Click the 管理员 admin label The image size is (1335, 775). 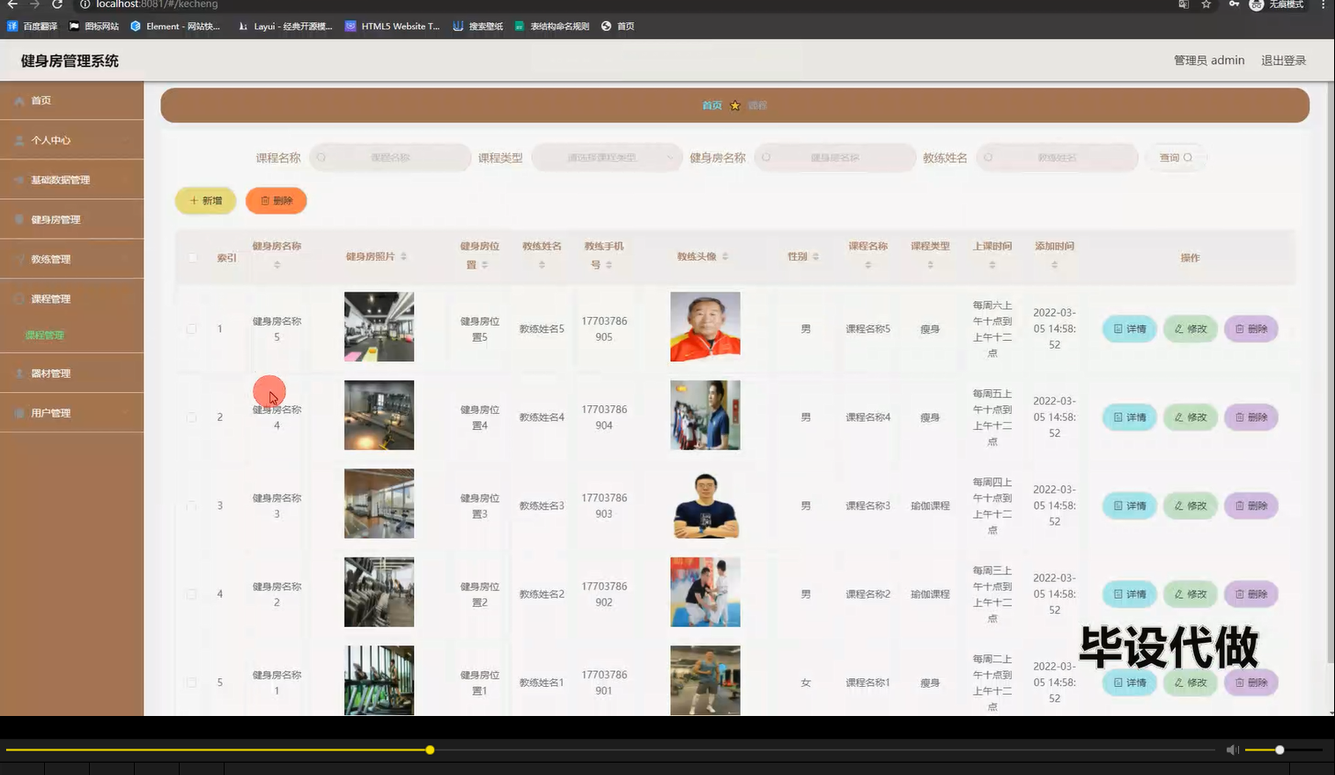[x=1209, y=61]
